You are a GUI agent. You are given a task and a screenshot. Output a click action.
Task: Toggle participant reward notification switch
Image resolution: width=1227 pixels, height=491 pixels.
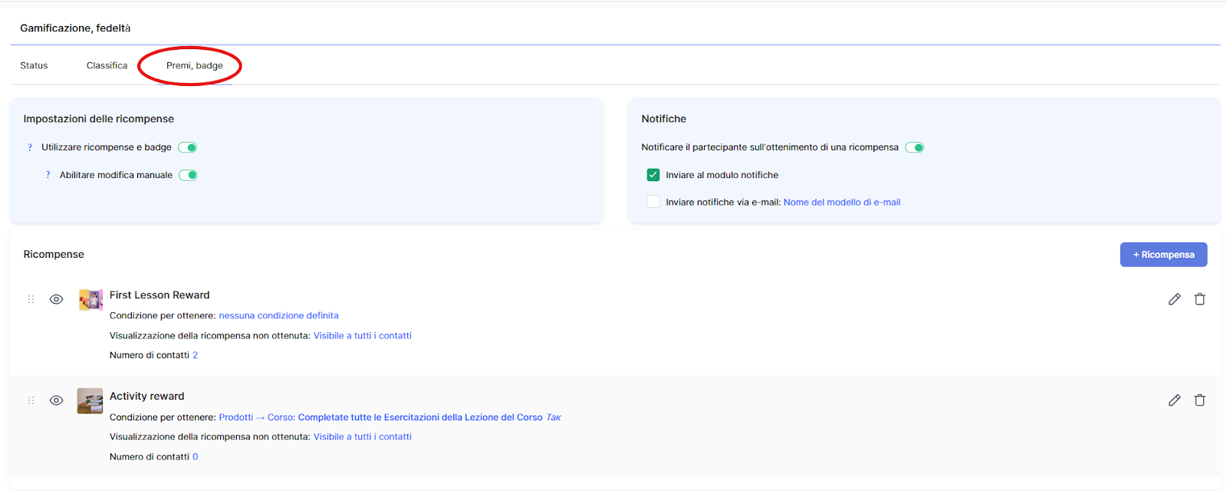tap(915, 147)
